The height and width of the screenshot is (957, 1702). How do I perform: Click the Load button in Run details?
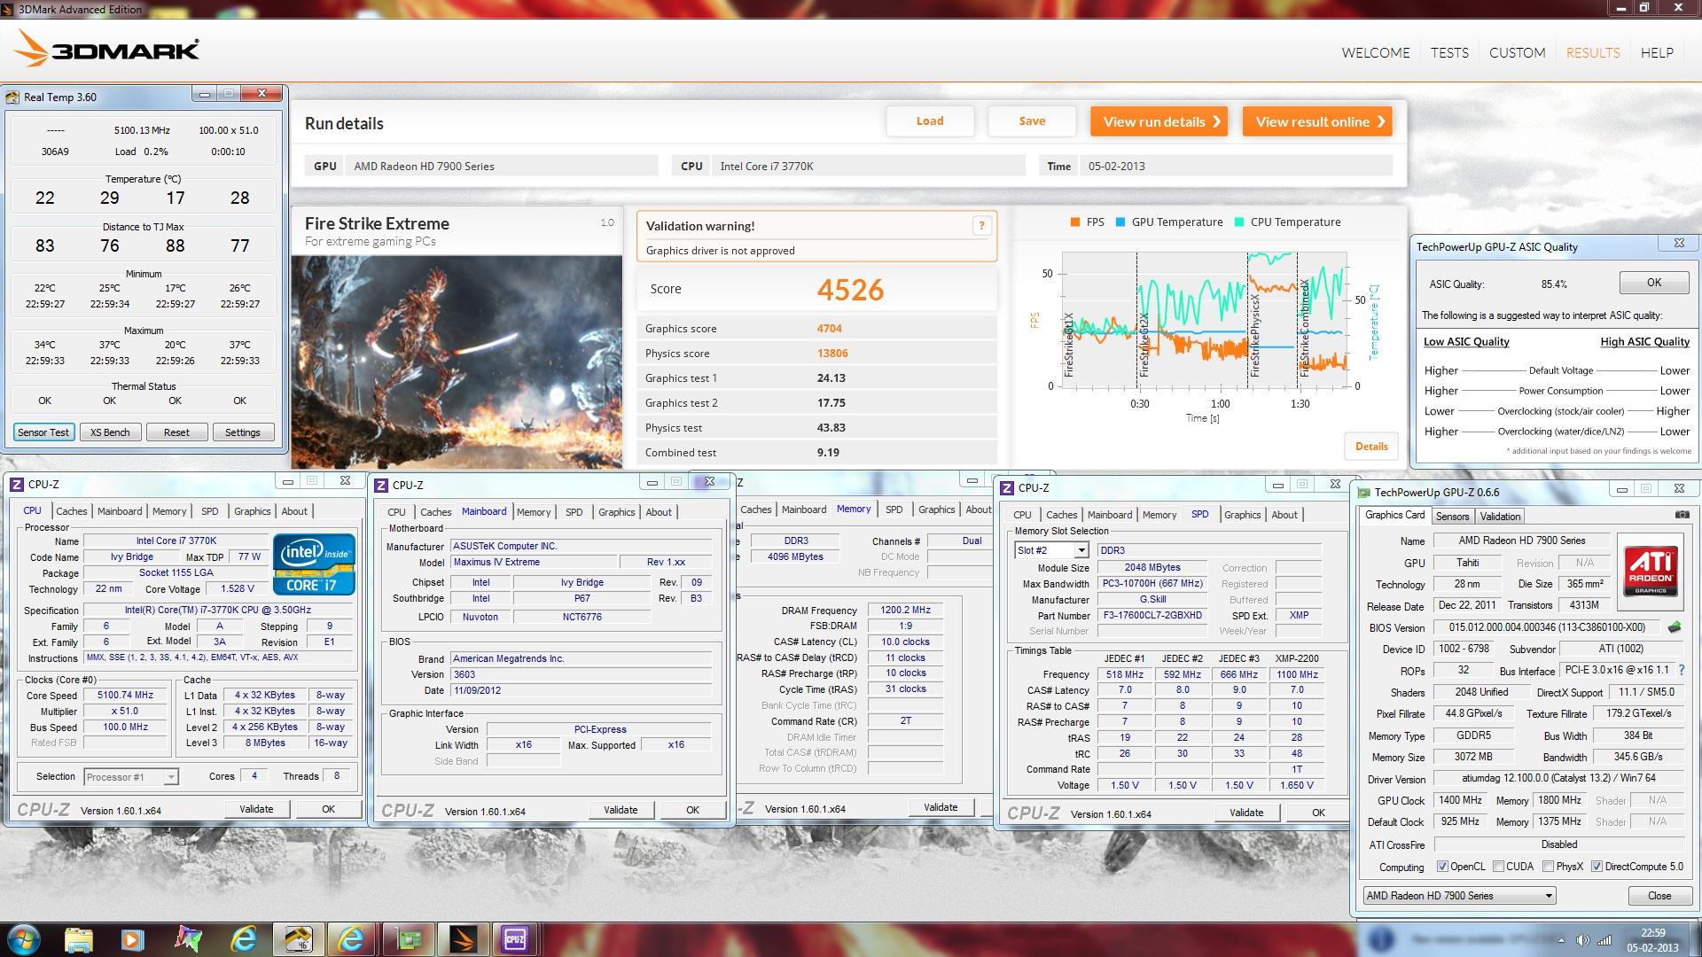point(930,121)
